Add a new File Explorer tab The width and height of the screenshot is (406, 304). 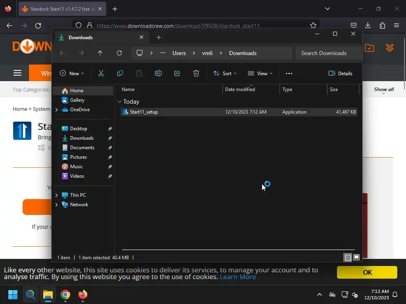(x=159, y=38)
